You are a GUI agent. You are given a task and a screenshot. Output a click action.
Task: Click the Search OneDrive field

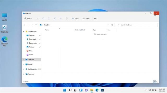point(137,25)
